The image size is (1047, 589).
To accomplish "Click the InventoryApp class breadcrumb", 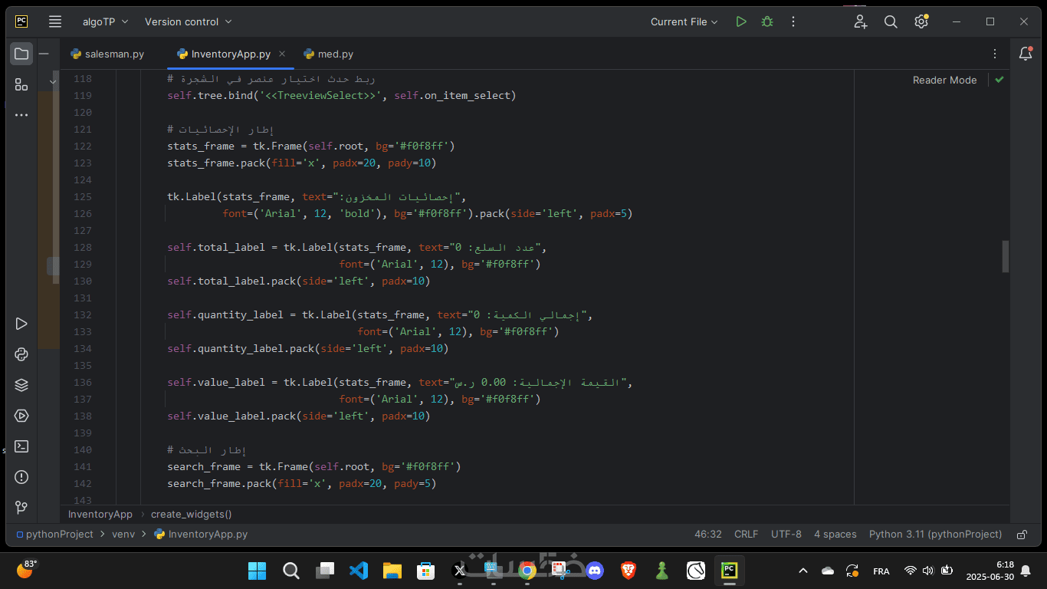I will coord(100,515).
